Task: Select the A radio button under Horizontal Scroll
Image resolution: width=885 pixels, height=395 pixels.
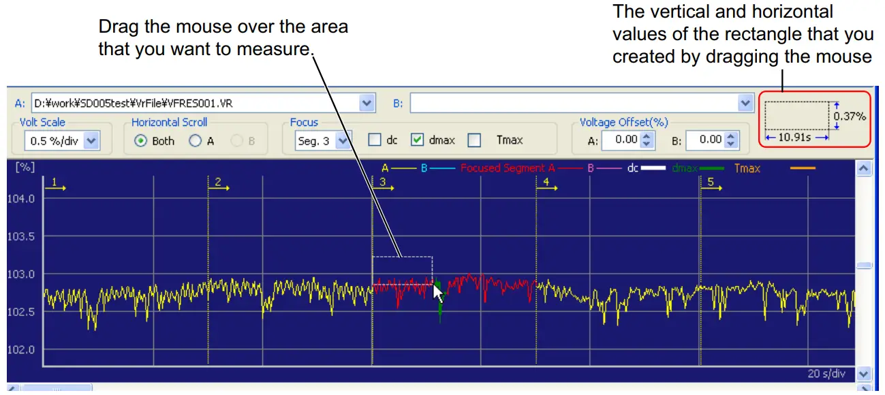Action: click(197, 140)
